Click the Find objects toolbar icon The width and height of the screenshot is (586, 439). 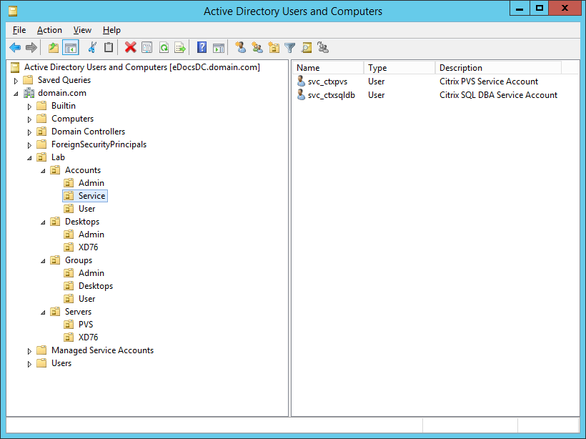[307, 48]
